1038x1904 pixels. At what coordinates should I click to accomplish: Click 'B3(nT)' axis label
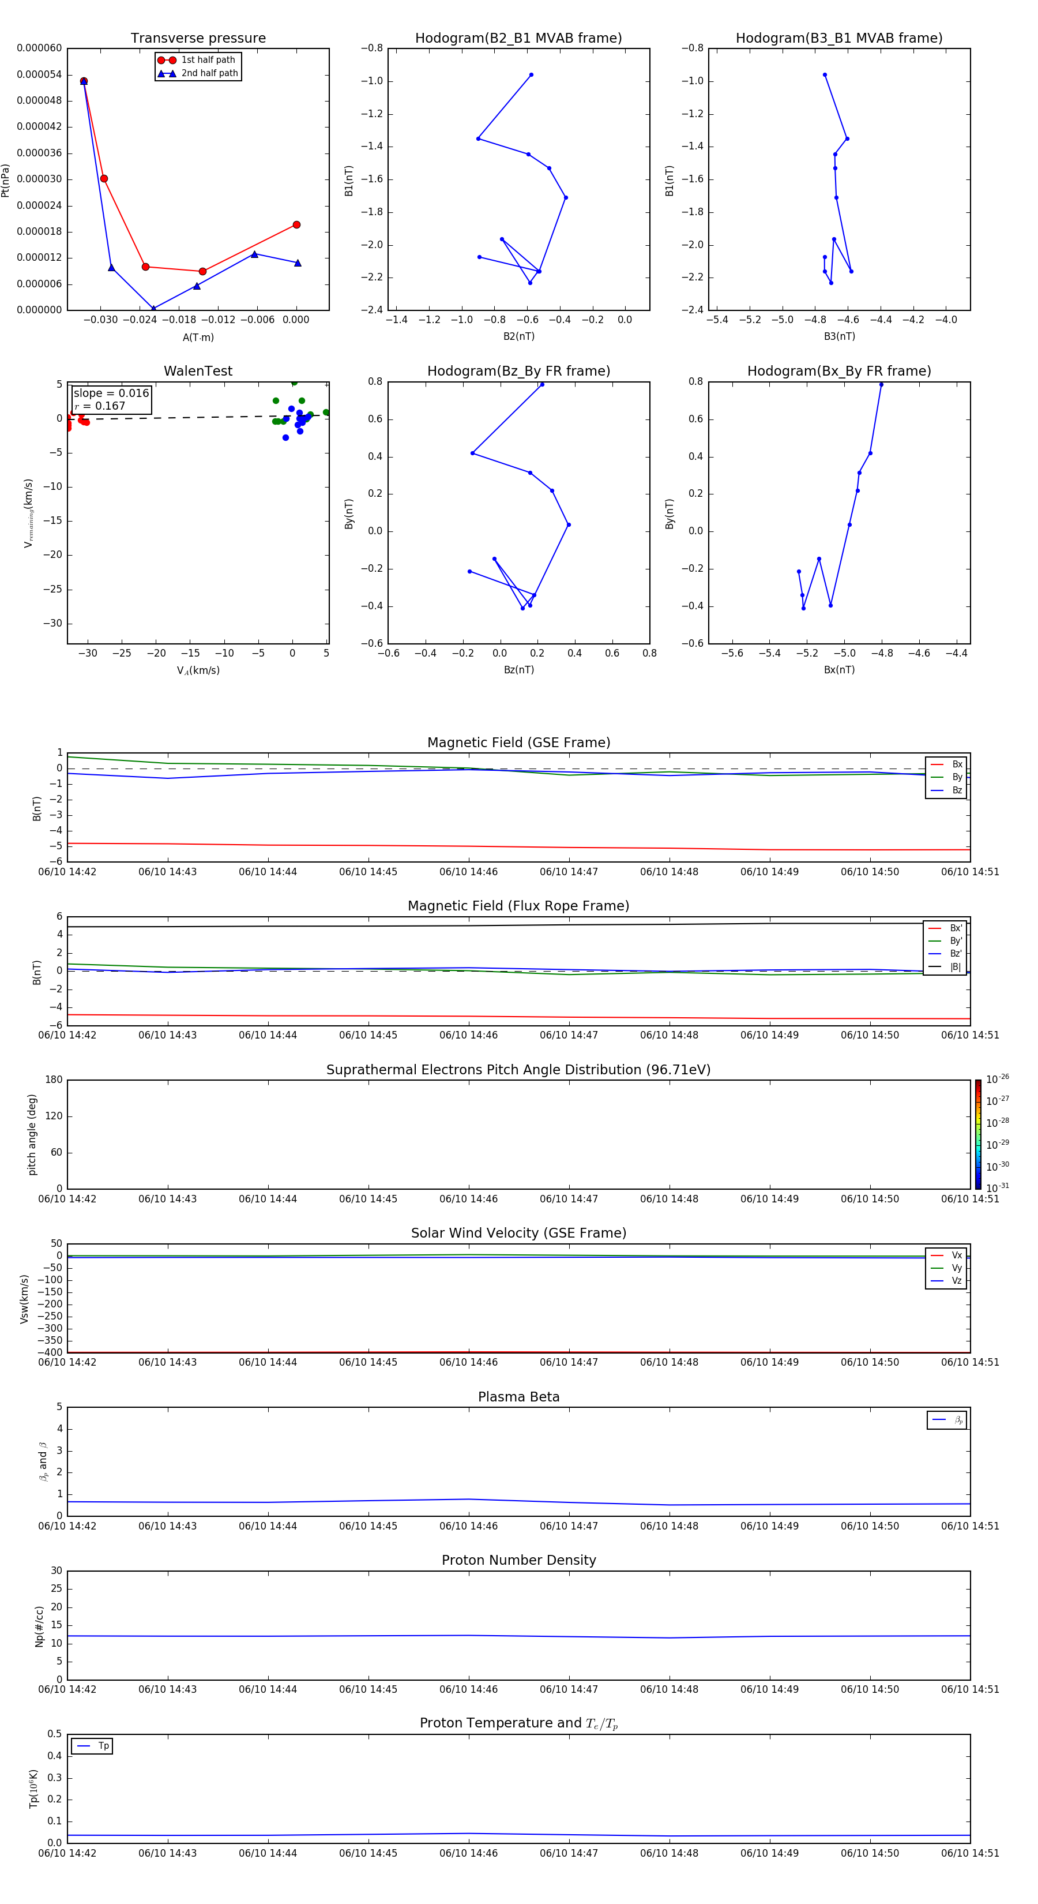[839, 336]
